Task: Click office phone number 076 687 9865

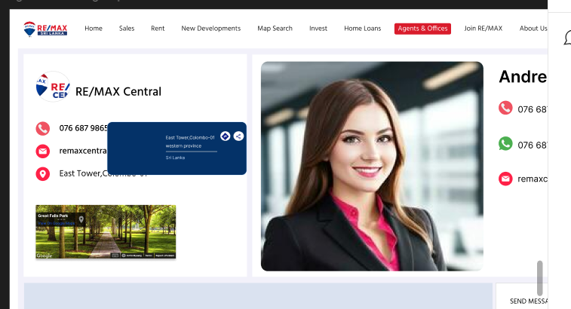Action: 84,128
